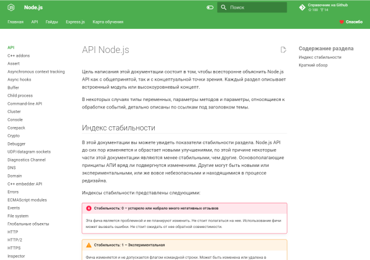Select API in the sidebar
This screenshot has width=370, height=260.
tap(11, 47)
